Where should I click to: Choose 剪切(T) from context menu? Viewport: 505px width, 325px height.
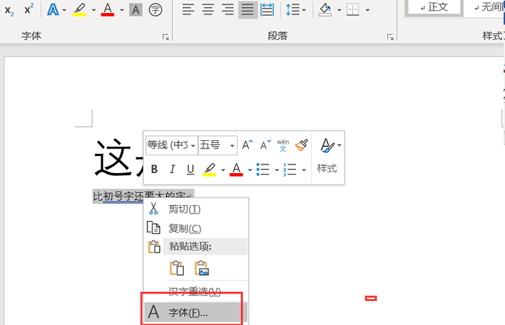click(196, 209)
